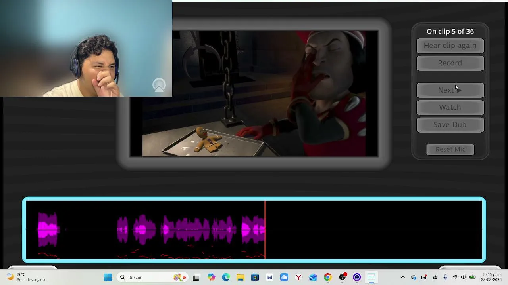
Task: Click the M app icon in system tray
Action: (x=424, y=277)
